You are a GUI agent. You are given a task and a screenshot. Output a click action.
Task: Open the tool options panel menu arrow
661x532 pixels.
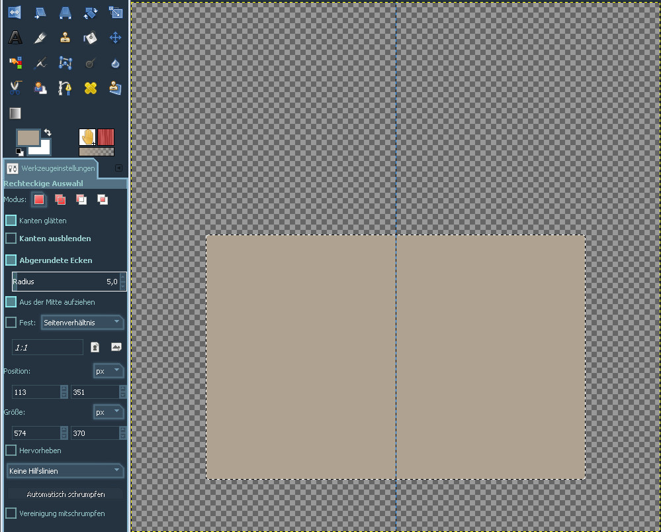(118, 168)
